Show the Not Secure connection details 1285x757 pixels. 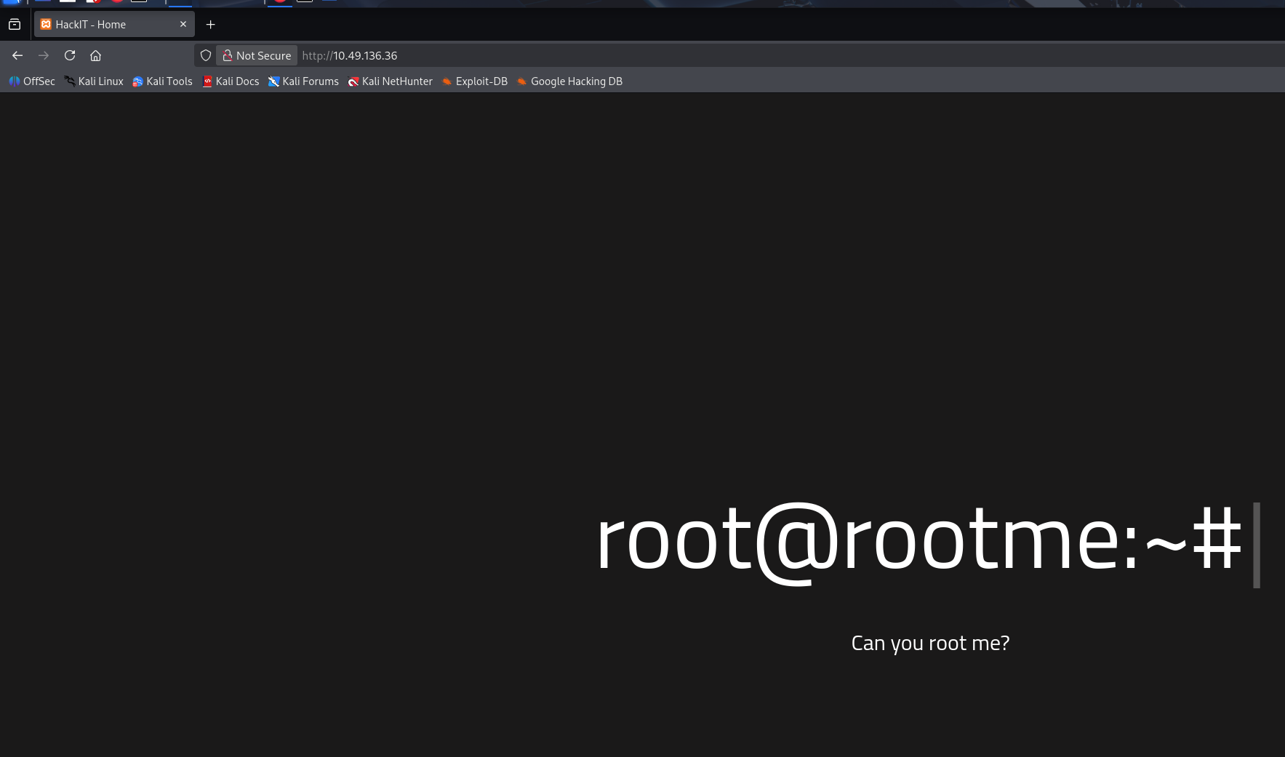(257, 55)
